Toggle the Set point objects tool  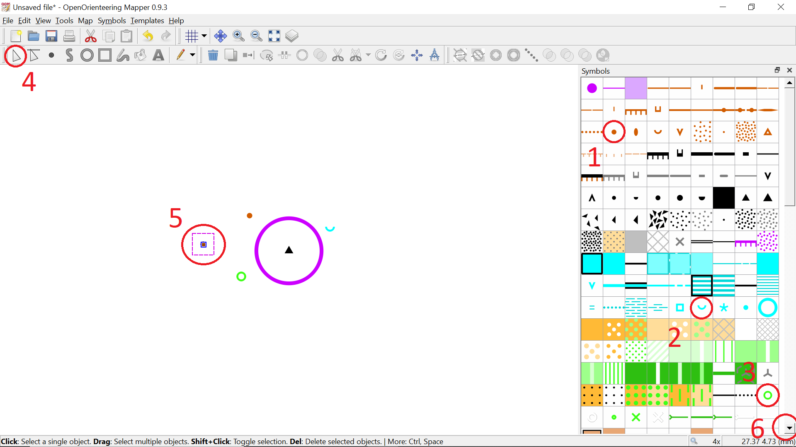coord(51,55)
